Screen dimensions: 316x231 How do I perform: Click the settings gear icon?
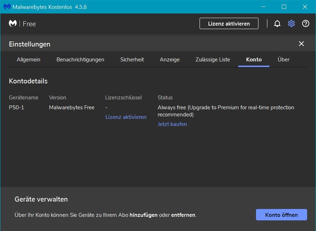(x=291, y=24)
